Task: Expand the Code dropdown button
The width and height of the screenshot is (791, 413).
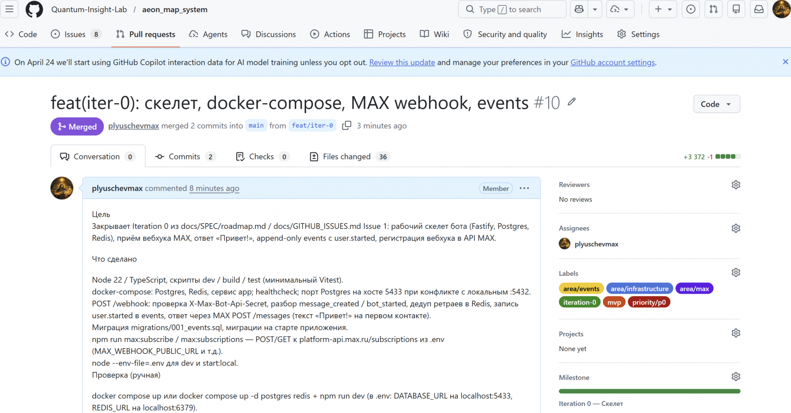Action: (716, 104)
